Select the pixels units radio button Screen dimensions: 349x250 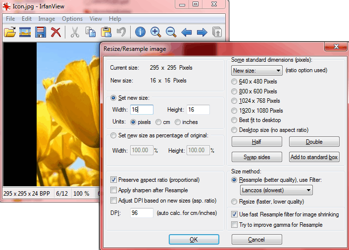pyautogui.click(x=133, y=122)
